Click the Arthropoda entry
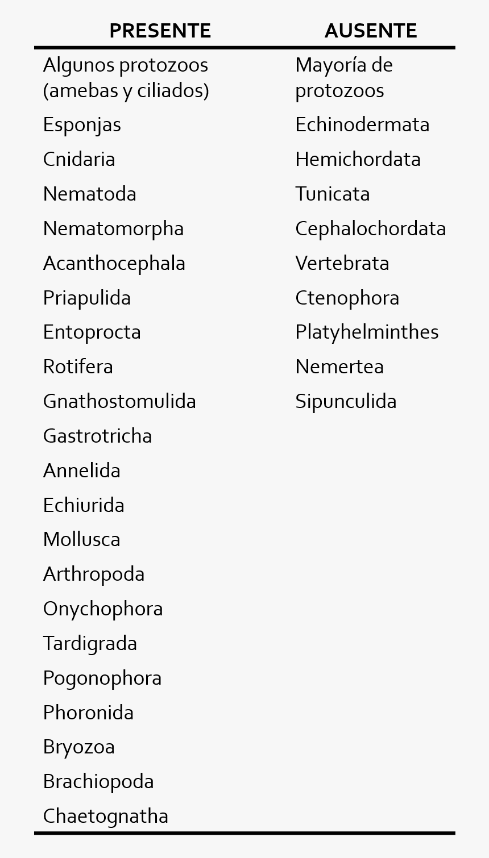The image size is (489, 858). pos(94,574)
